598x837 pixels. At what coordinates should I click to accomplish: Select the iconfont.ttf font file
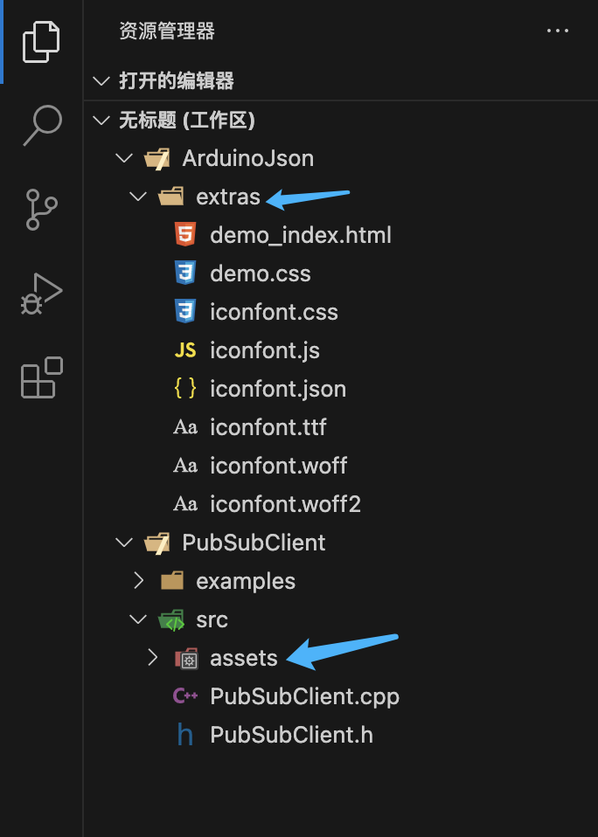pyautogui.click(x=268, y=426)
